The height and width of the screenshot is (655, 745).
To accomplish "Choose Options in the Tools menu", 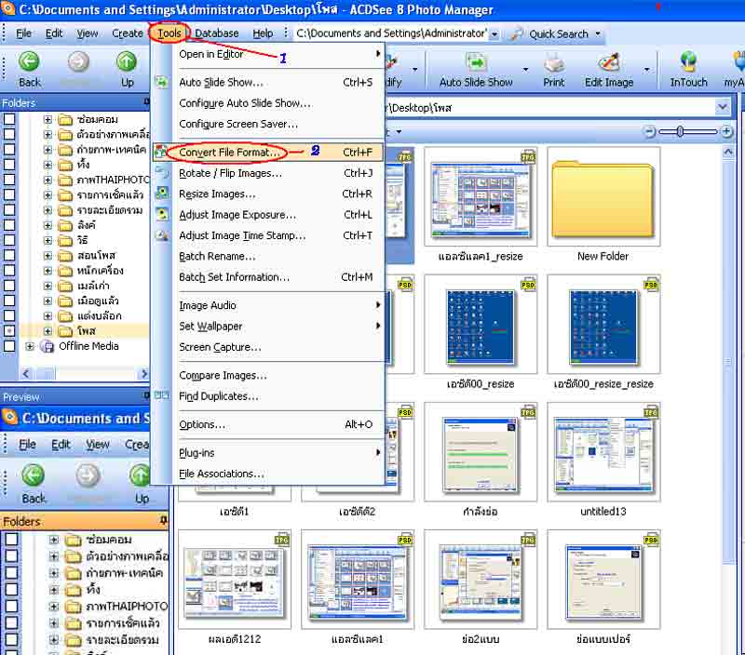I will [268, 424].
